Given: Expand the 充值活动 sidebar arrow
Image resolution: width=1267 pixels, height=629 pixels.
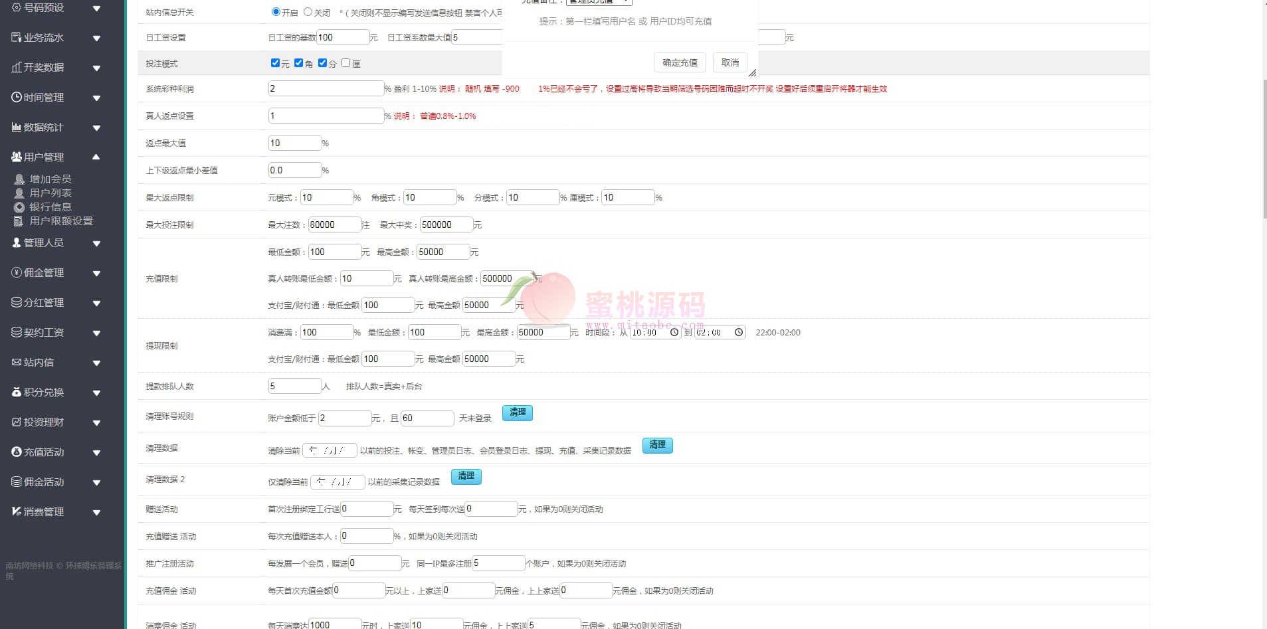Looking at the screenshot, I should pos(96,452).
